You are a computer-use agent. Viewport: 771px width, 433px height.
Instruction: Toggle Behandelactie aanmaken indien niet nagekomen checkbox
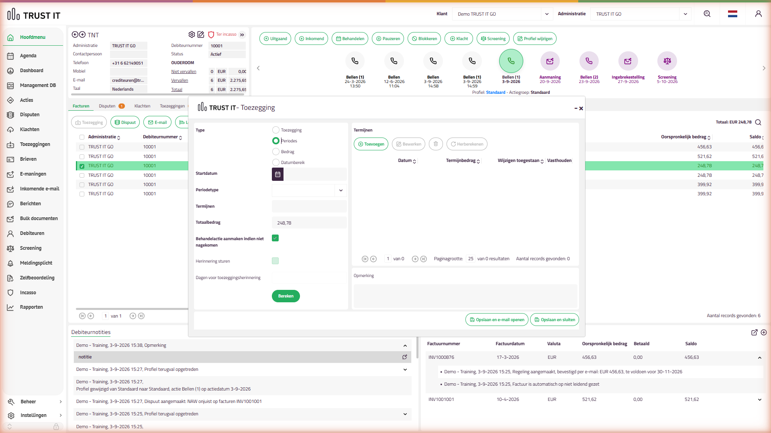tap(275, 238)
